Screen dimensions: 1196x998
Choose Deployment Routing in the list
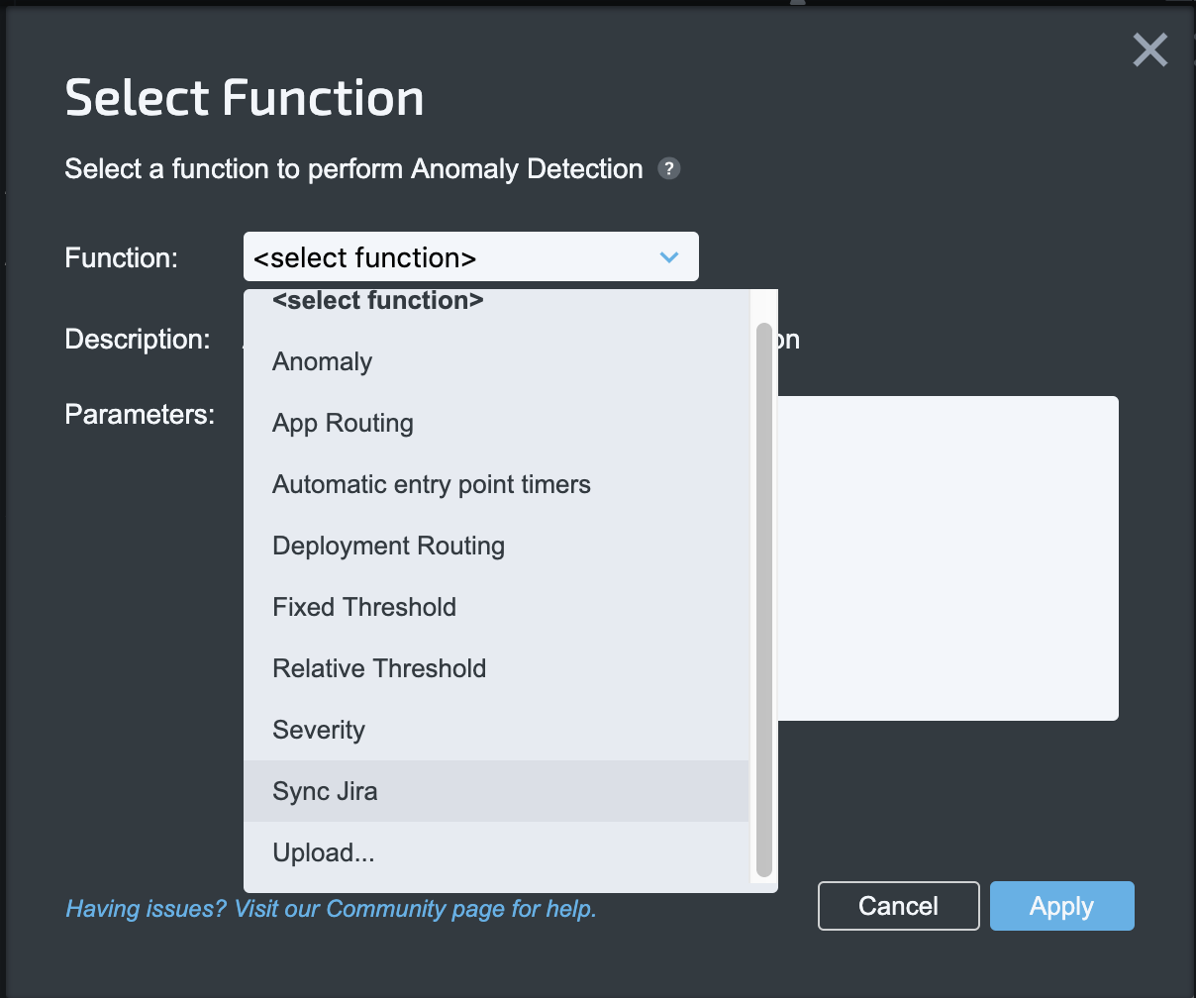(388, 547)
